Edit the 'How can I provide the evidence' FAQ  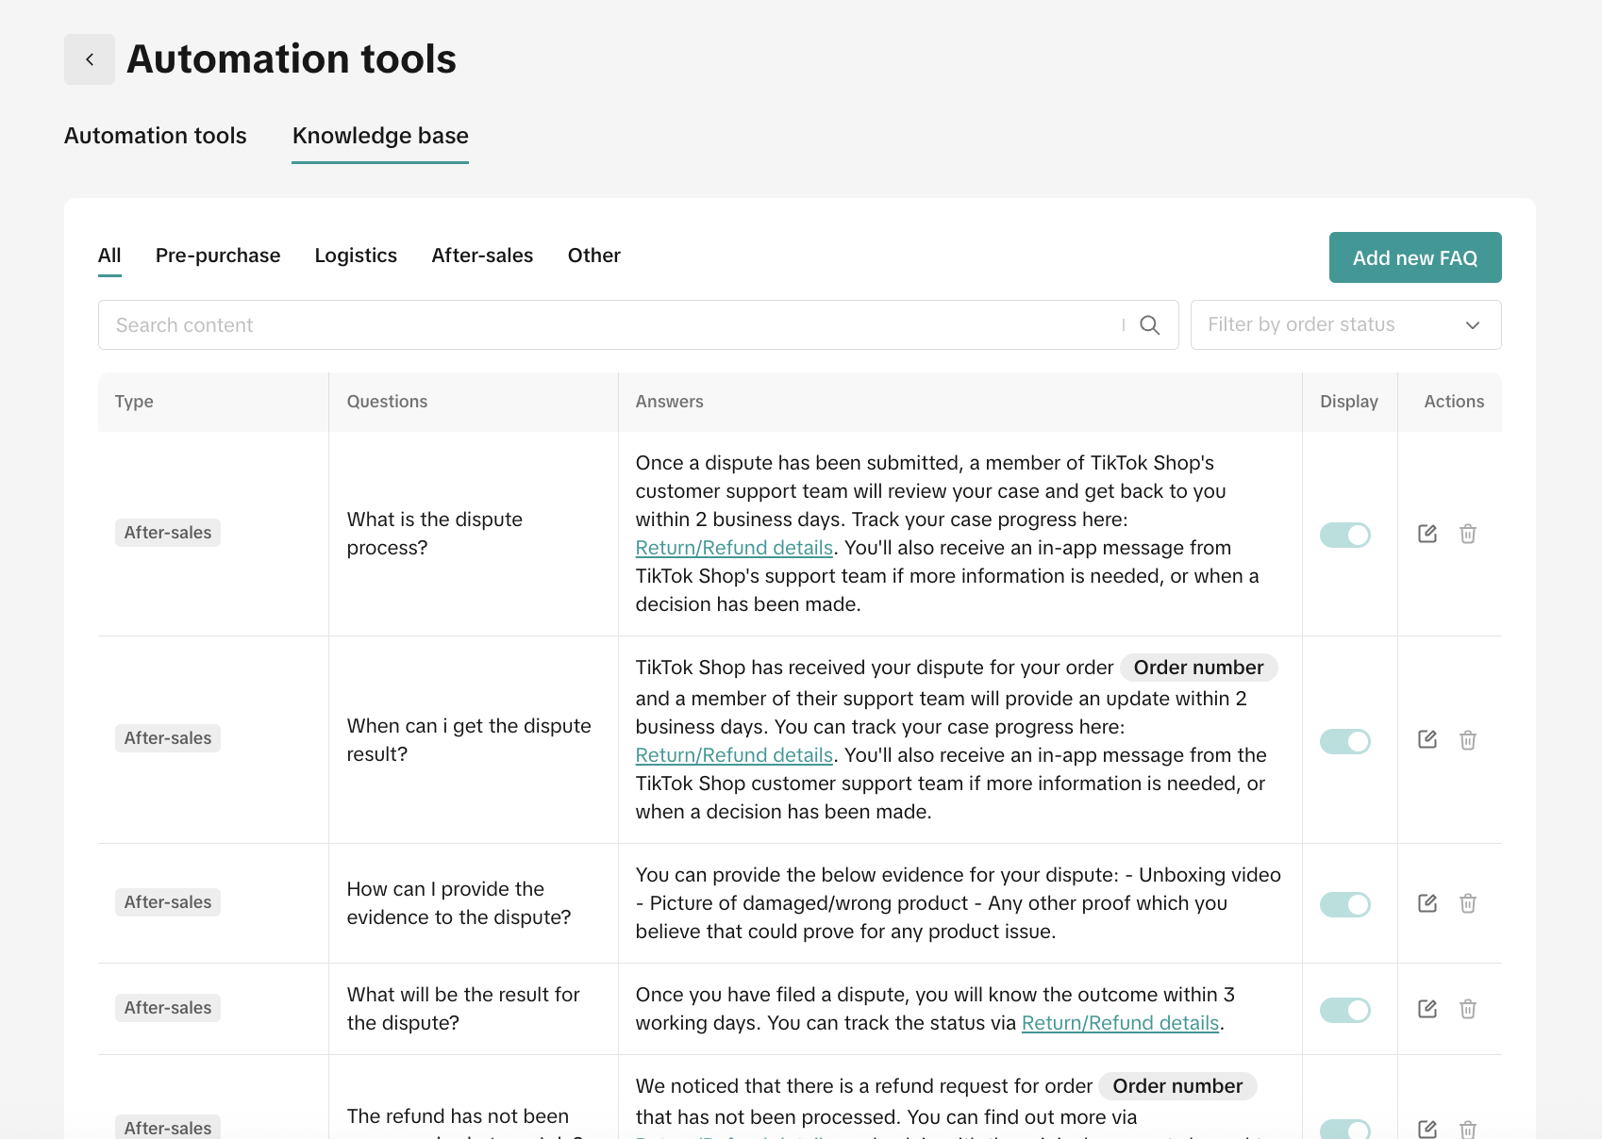click(1427, 903)
